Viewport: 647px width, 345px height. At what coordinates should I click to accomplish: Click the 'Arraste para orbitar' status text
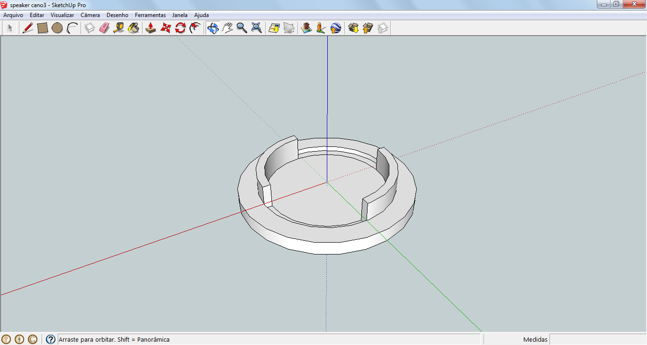click(114, 339)
